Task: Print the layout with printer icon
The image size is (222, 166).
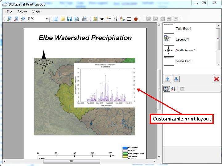Action: point(85,19)
